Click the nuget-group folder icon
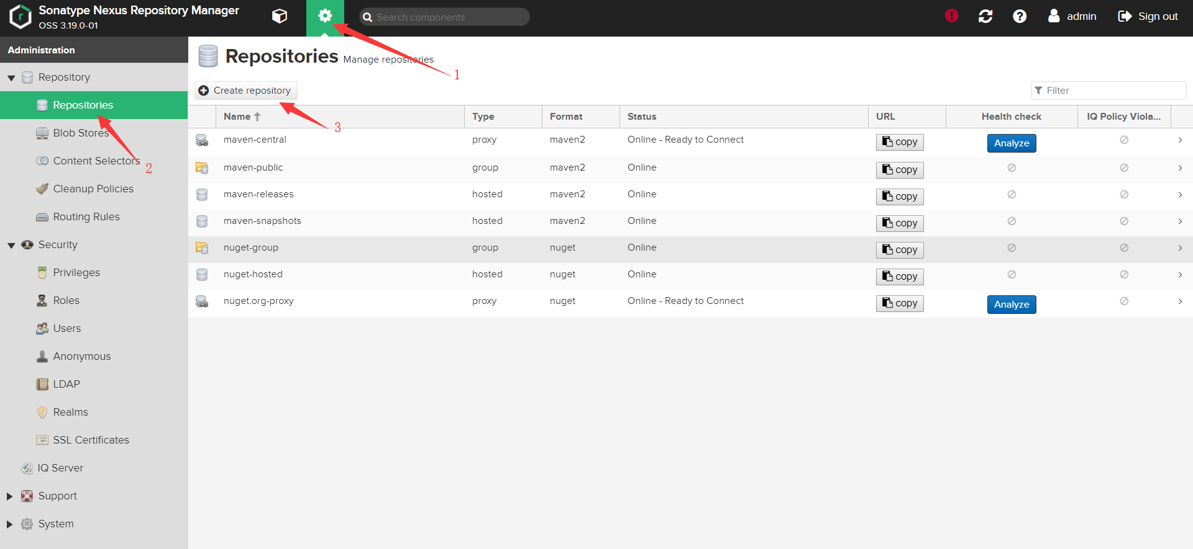Screen dimensions: 1193x549 click(202, 248)
